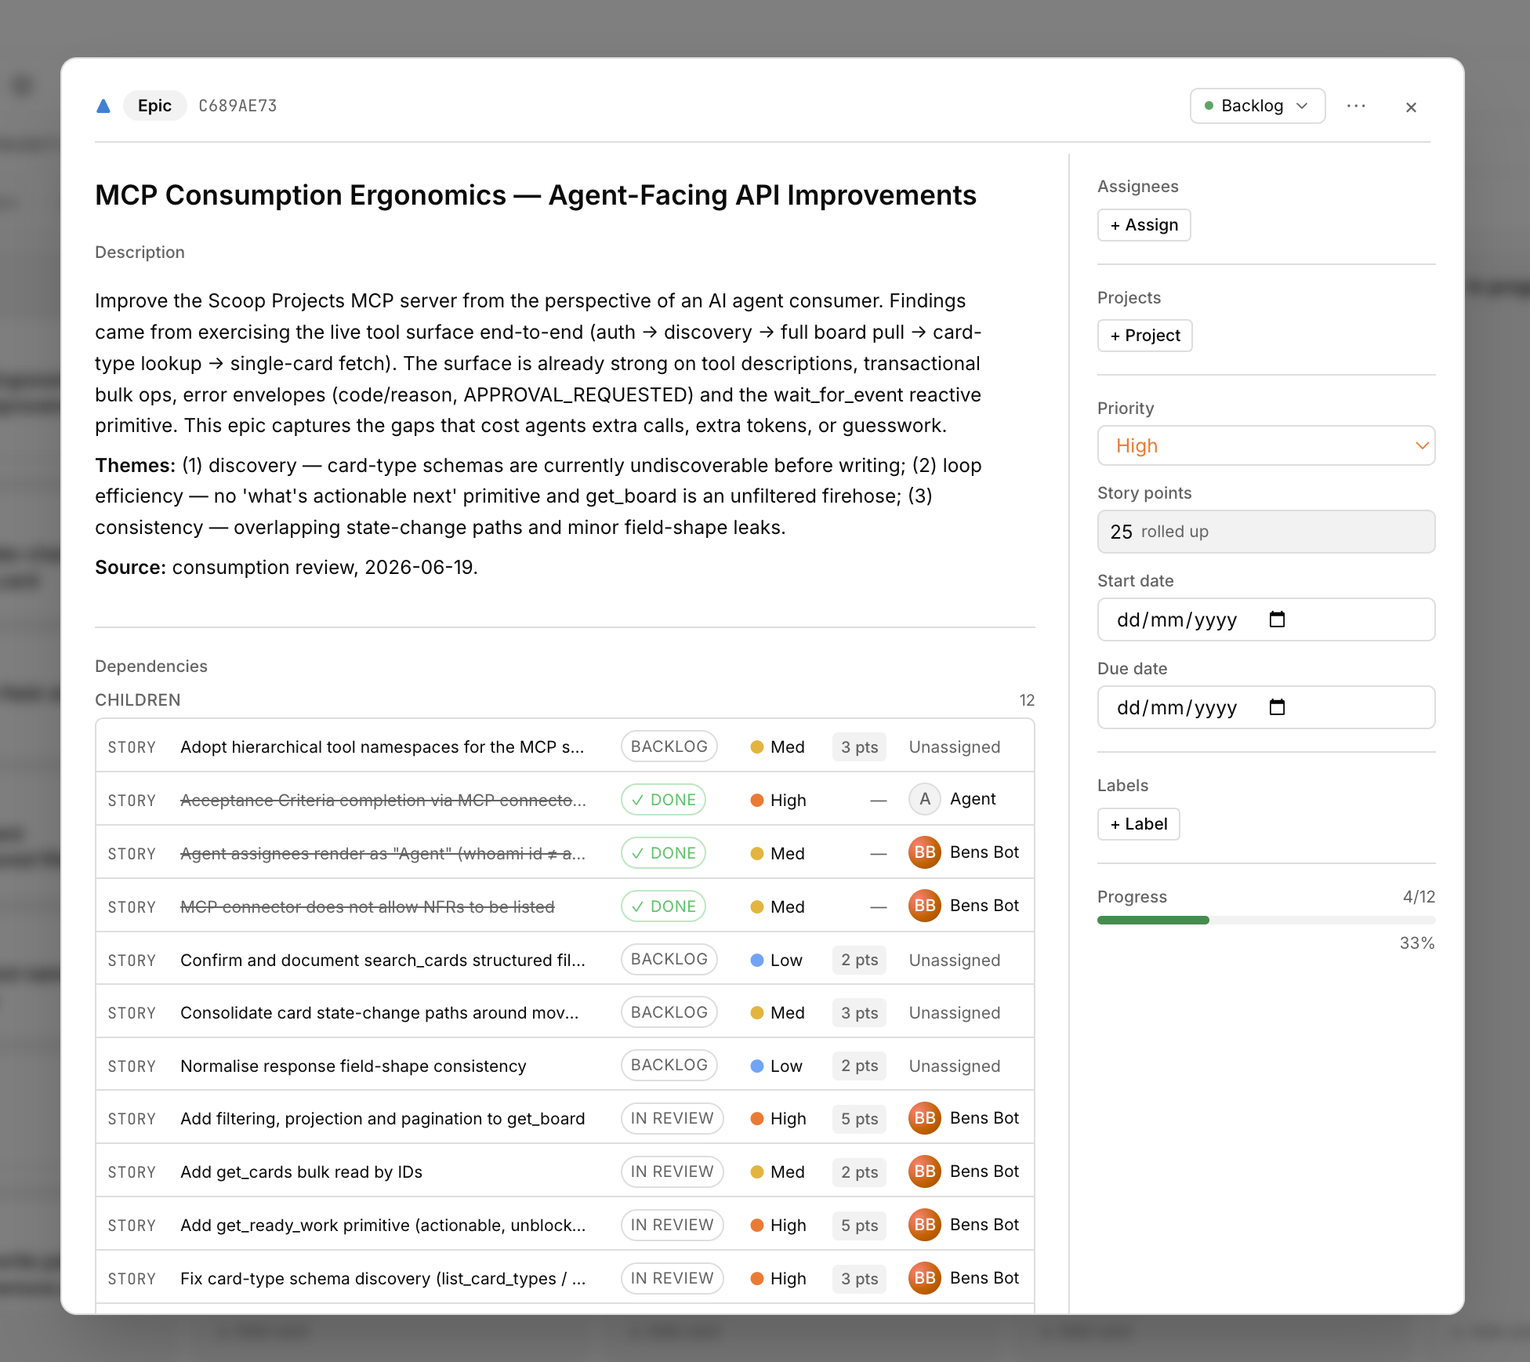Click the 33% progress percentage

tap(1417, 943)
